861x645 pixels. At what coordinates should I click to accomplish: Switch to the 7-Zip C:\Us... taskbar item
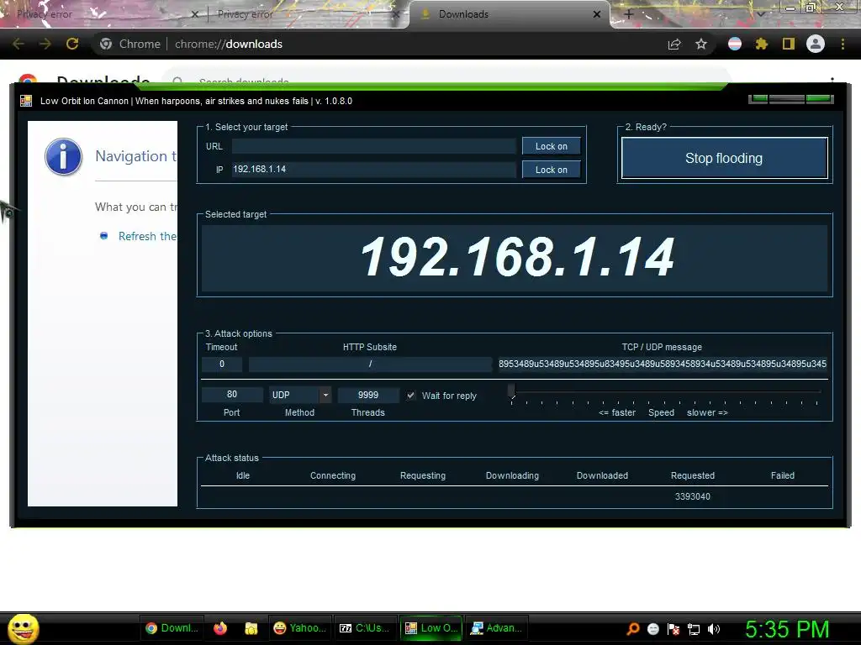pyautogui.click(x=365, y=628)
